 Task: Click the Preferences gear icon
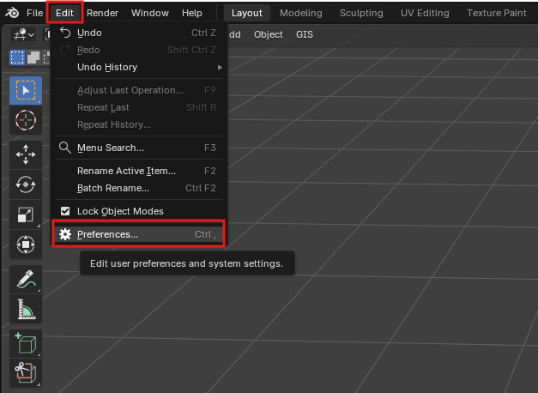(65, 234)
